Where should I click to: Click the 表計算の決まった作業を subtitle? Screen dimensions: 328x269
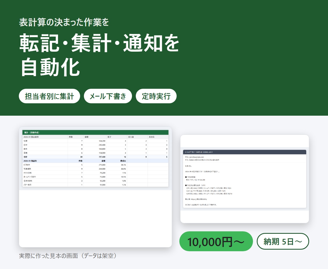[64, 22]
